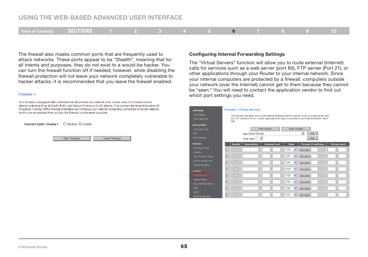Open DHCP Client List in the sidebar
Screen dimensions: 368x257
click(201, 119)
